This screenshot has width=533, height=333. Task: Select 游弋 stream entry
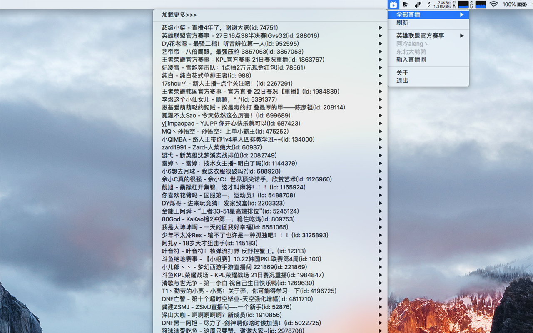270,155
